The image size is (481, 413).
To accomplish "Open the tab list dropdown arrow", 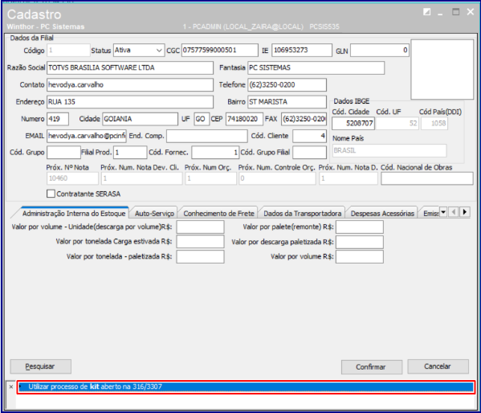I will pos(443,212).
